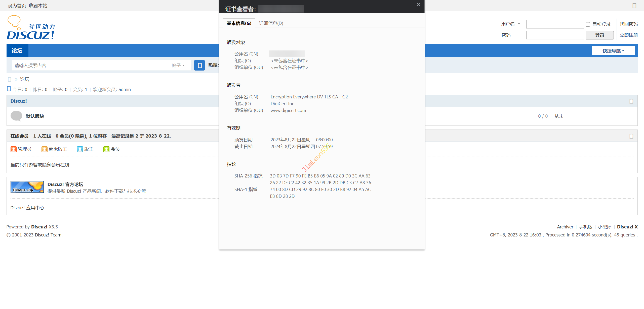Viewport: 644px width, 309px height.
Task: Switch to the details tab in the certificate viewer
Action: click(x=271, y=23)
